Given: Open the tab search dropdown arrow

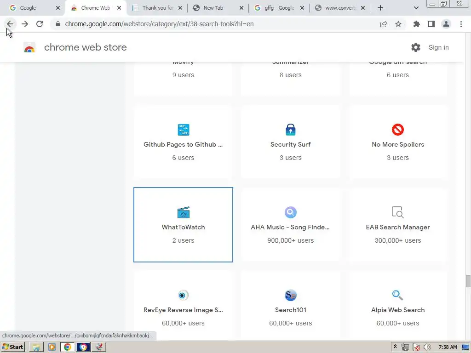Looking at the screenshot, I should [x=416, y=8].
